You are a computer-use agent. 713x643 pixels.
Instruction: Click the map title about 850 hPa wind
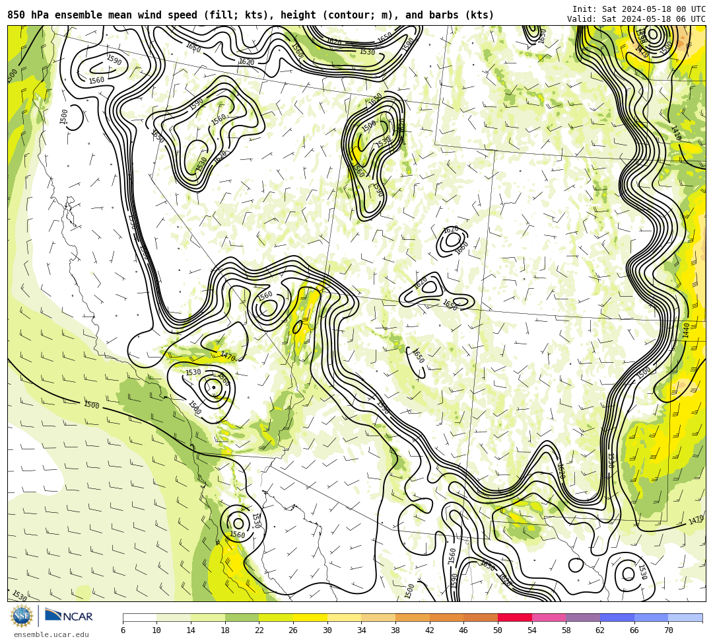(x=251, y=15)
